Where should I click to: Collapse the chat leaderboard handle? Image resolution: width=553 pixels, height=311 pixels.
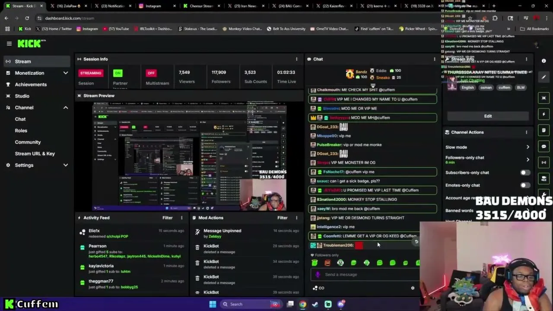(x=373, y=86)
